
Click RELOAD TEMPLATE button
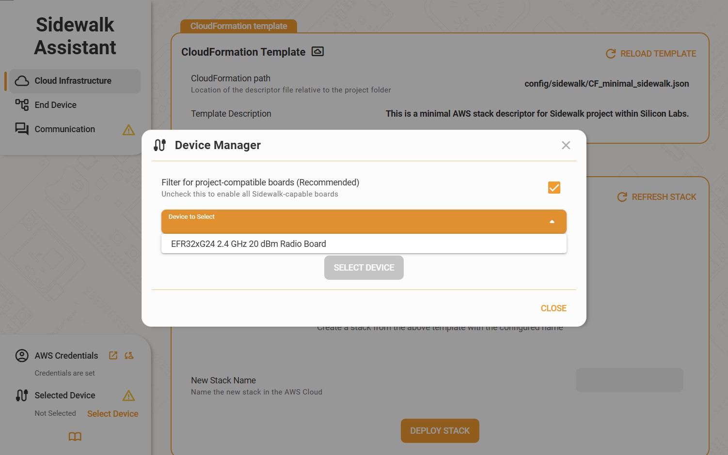click(x=651, y=54)
